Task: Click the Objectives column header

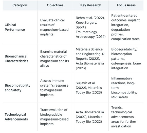Action: (55, 5)
